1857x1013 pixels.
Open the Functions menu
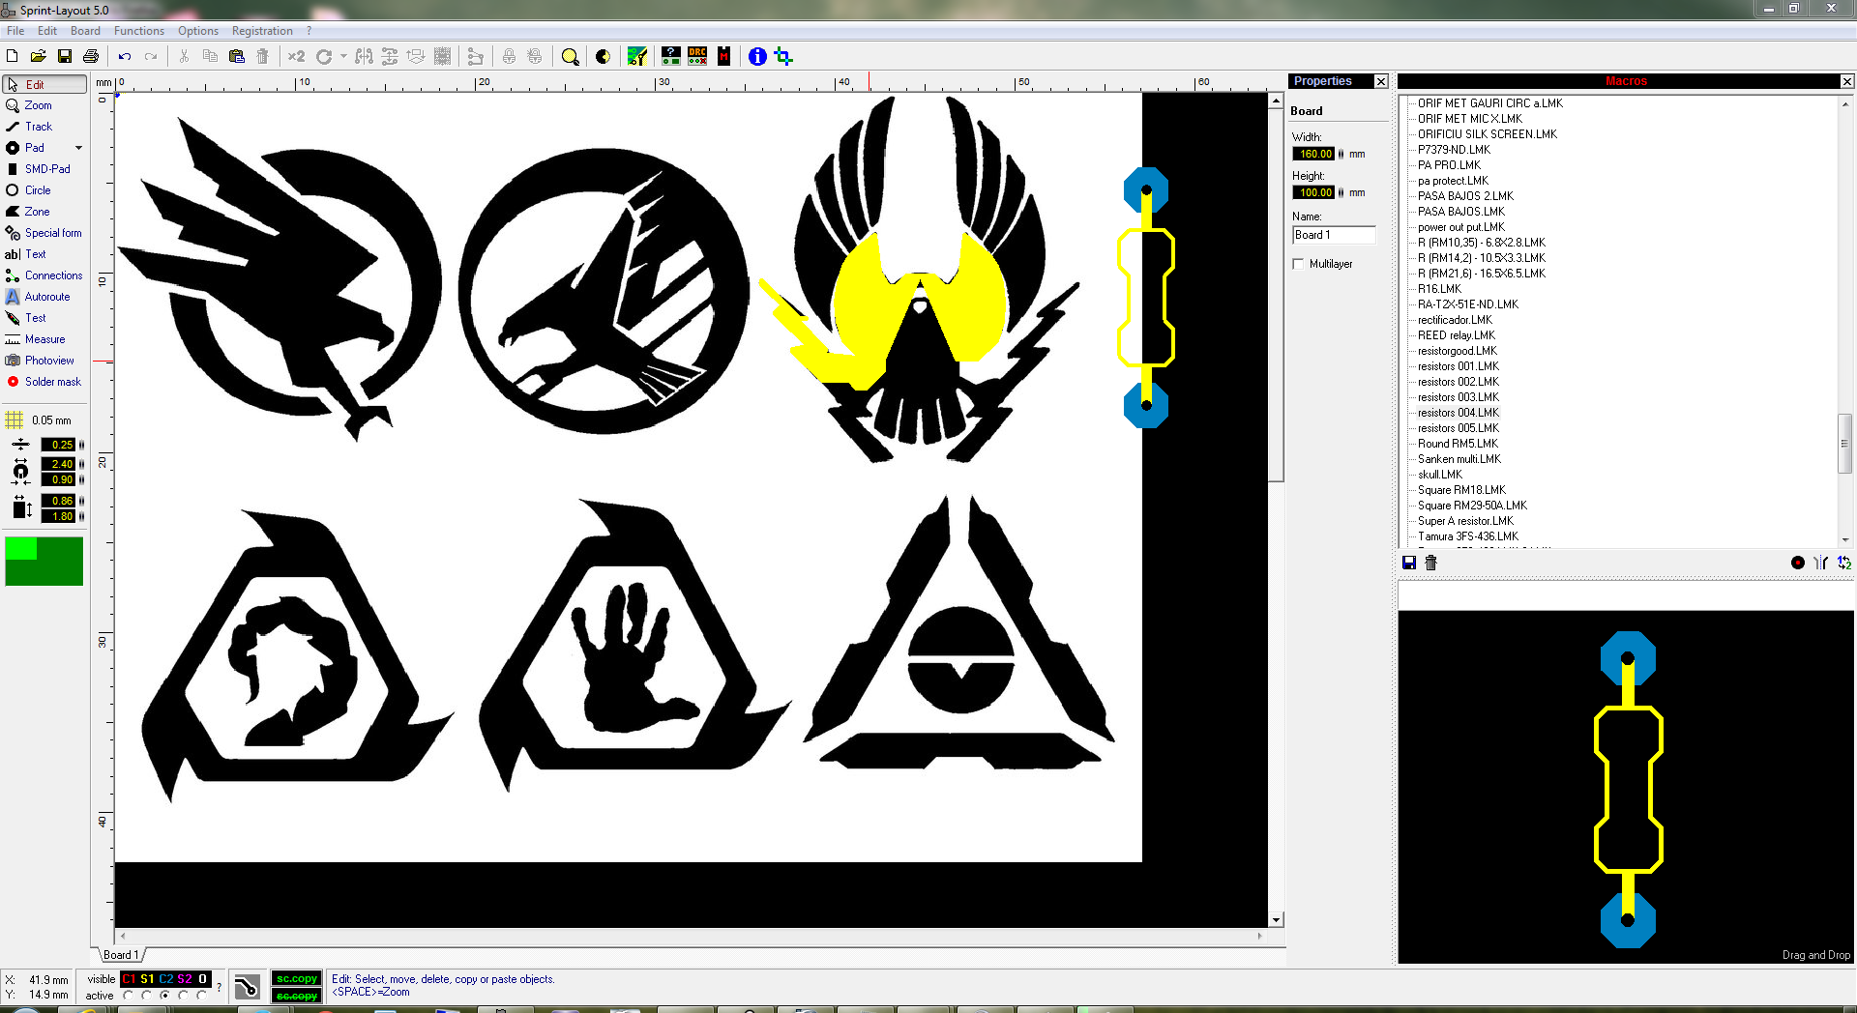coord(139,31)
